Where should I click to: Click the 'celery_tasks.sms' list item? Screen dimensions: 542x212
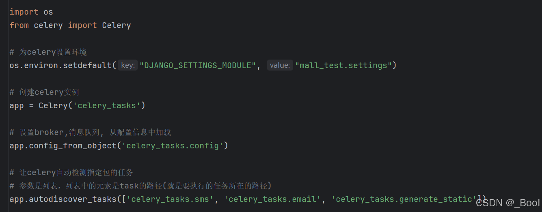click(170, 199)
